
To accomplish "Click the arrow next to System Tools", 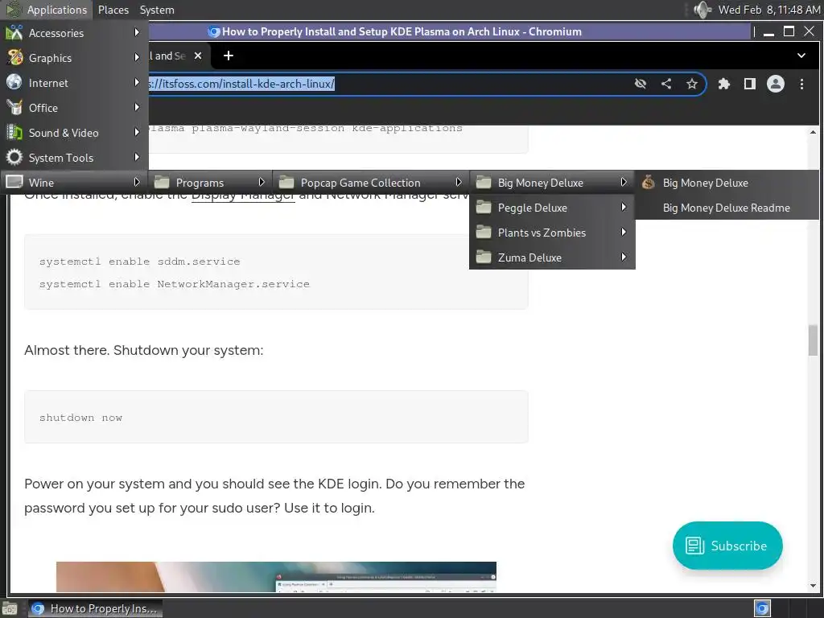I will point(137,157).
